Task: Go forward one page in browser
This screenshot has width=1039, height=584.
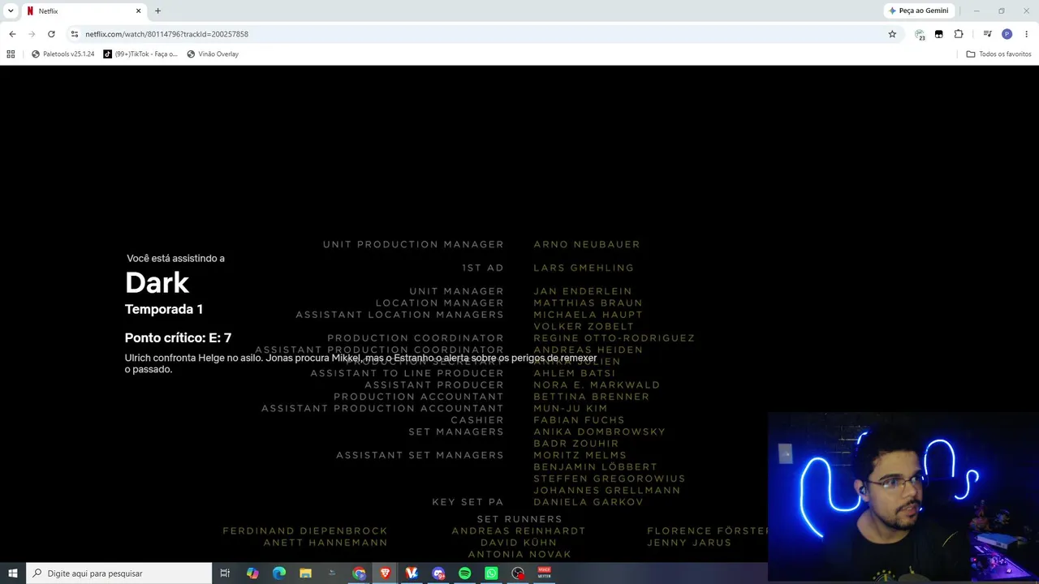Action: [32, 34]
